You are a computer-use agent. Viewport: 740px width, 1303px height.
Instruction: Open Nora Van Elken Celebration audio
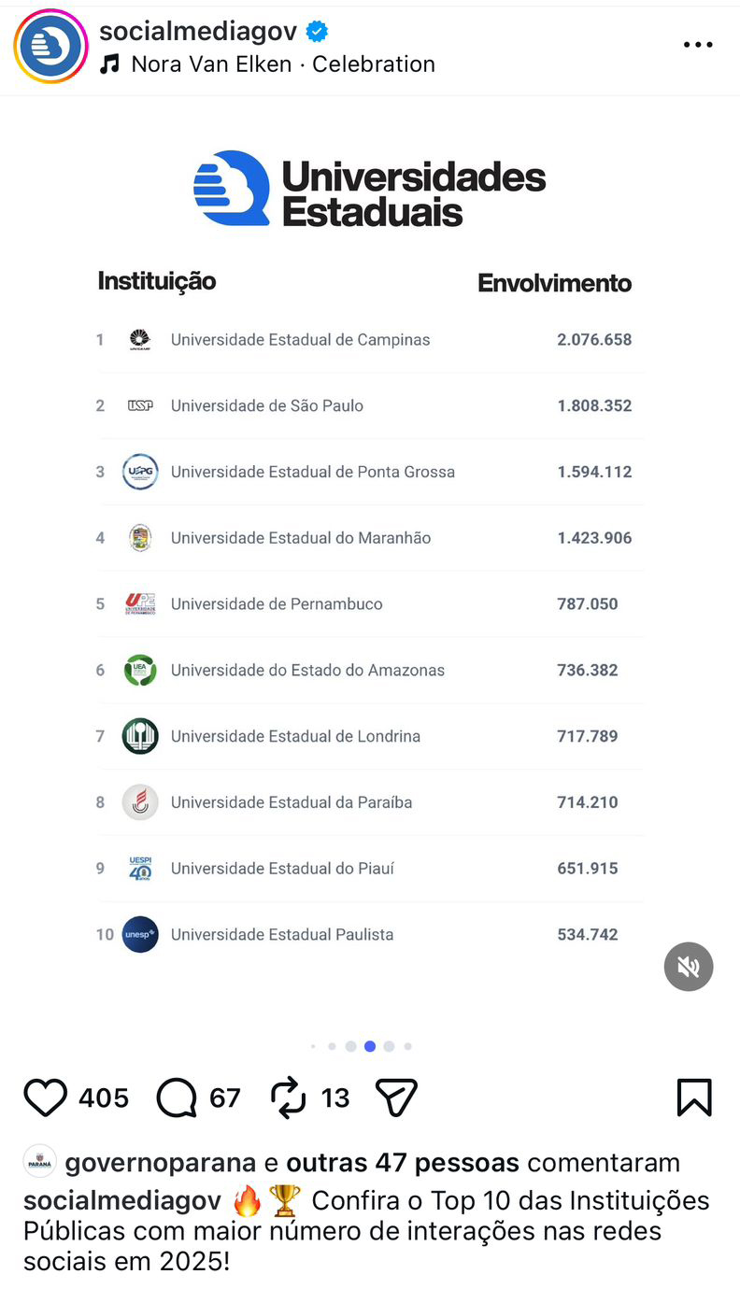tap(282, 64)
